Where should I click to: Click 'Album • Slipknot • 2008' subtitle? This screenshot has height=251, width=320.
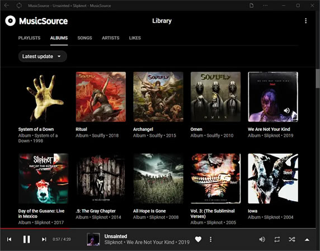156,217
